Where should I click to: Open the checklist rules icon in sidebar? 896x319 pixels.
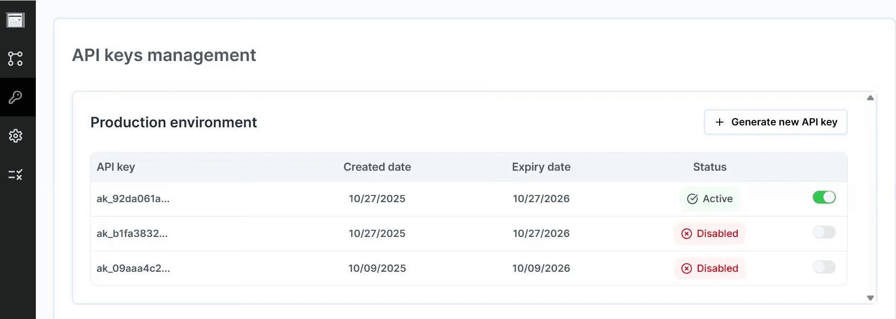15,175
